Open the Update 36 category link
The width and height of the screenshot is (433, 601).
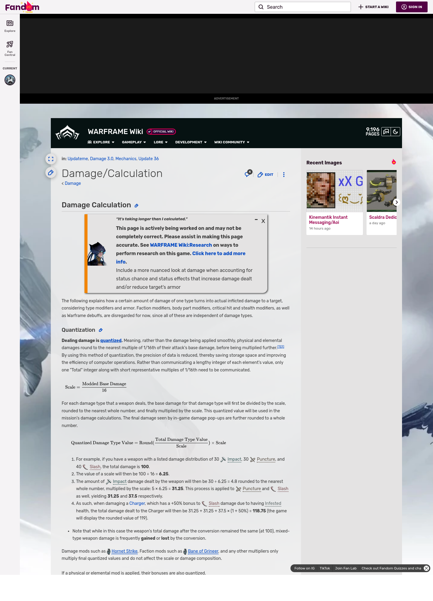pyautogui.click(x=149, y=159)
